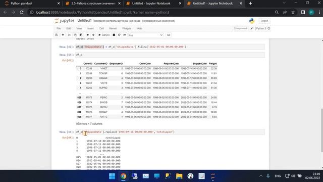
Task: Switch to Python pandas/ tab
Action: coord(31,4)
